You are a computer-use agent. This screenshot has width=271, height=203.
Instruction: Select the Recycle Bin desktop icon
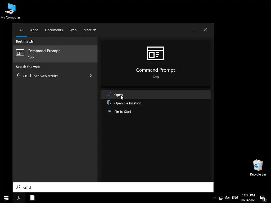pyautogui.click(x=258, y=168)
